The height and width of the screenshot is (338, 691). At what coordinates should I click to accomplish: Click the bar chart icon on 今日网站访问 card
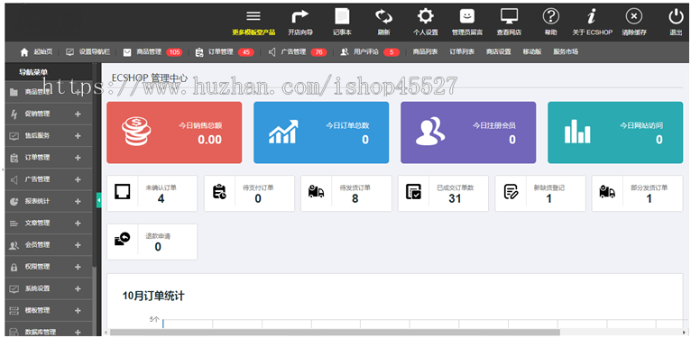[577, 132]
